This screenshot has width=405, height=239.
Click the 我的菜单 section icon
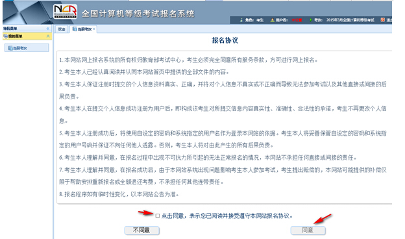point(6,36)
